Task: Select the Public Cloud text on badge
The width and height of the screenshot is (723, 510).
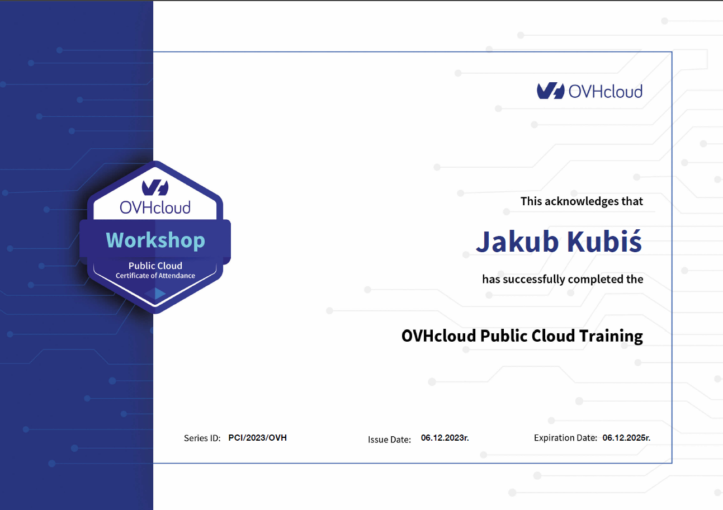Action: [155, 266]
